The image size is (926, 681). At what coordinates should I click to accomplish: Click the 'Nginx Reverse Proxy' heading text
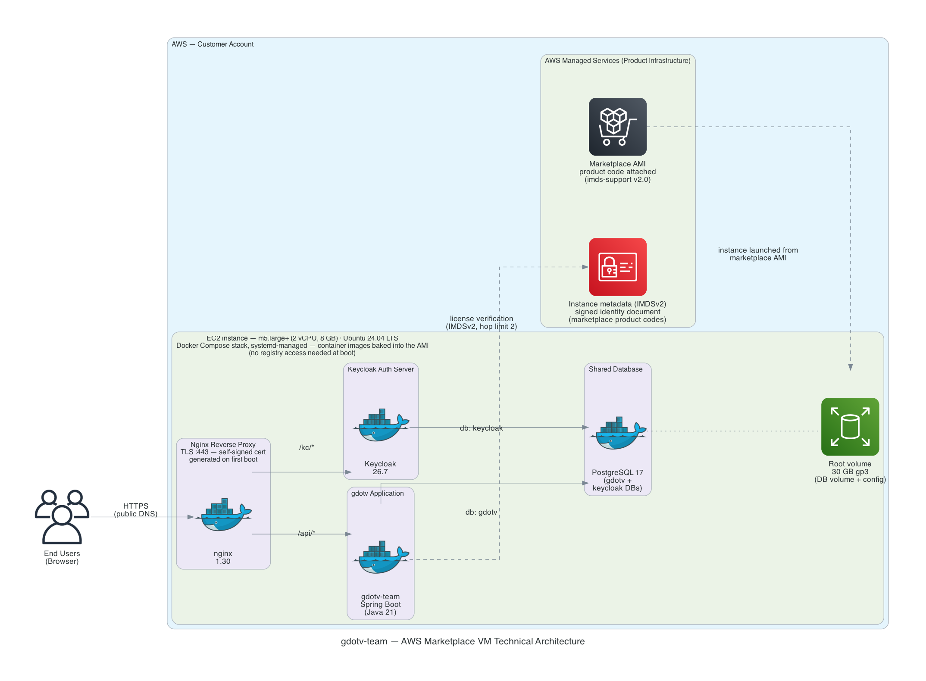(x=223, y=445)
